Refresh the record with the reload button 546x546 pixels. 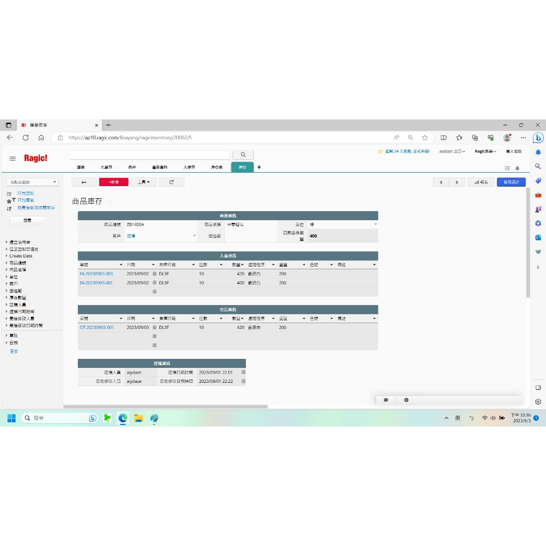(171, 182)
